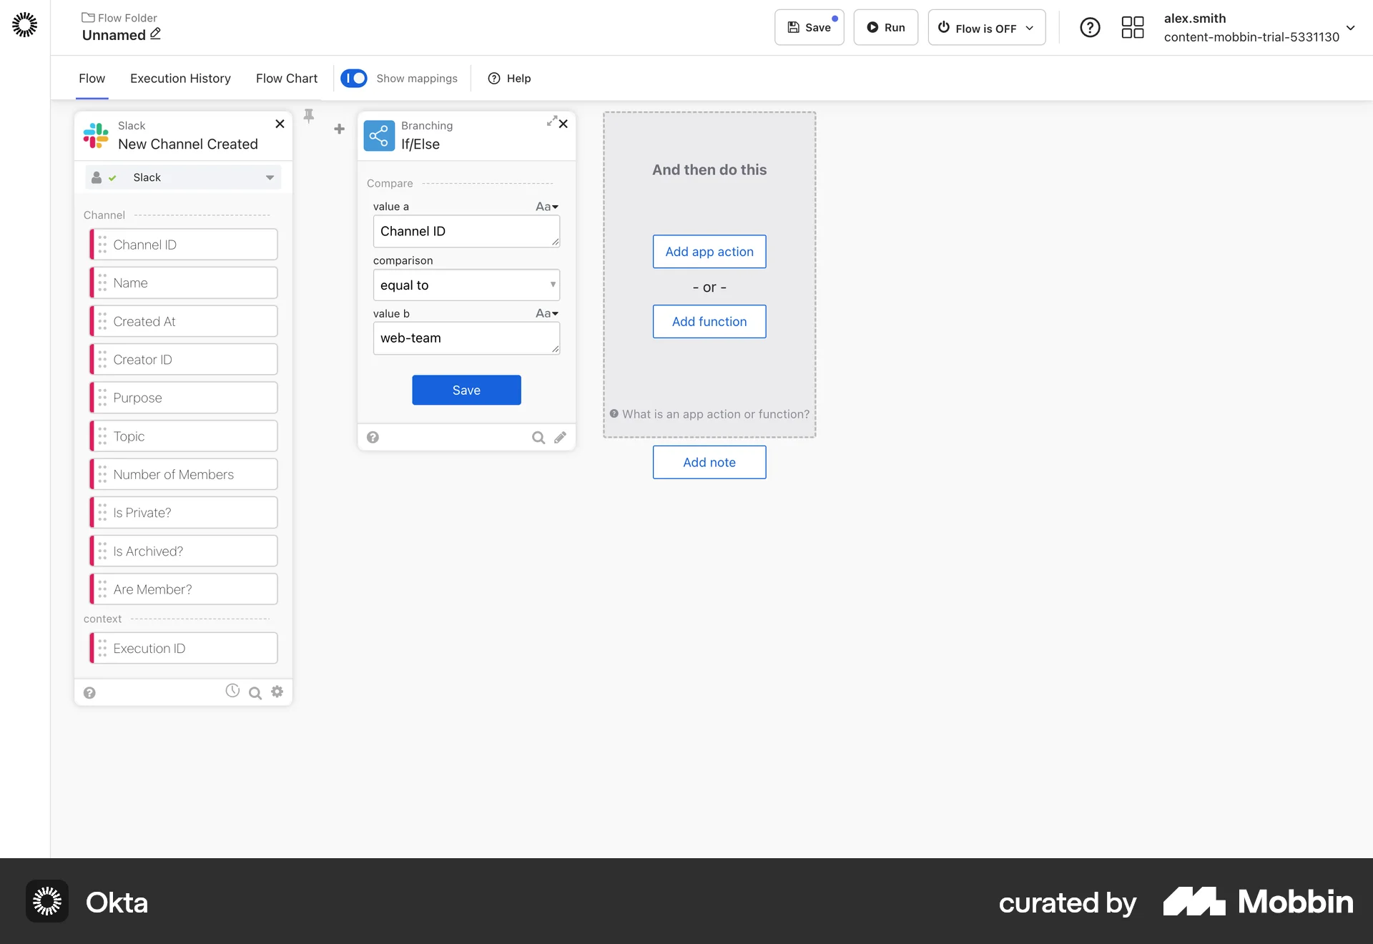Image resolution: width=1373 pixels, height=944 pixels.
Task: Expand the If/Else card with the resize arrows
Action: coord(551,122)
